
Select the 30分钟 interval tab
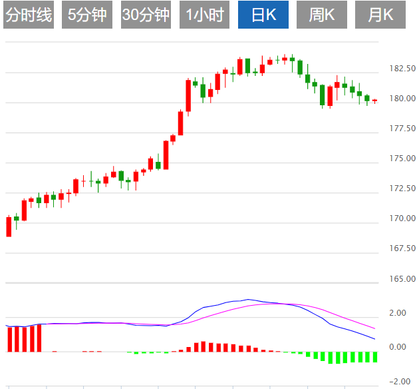click(x=146, y=15)
